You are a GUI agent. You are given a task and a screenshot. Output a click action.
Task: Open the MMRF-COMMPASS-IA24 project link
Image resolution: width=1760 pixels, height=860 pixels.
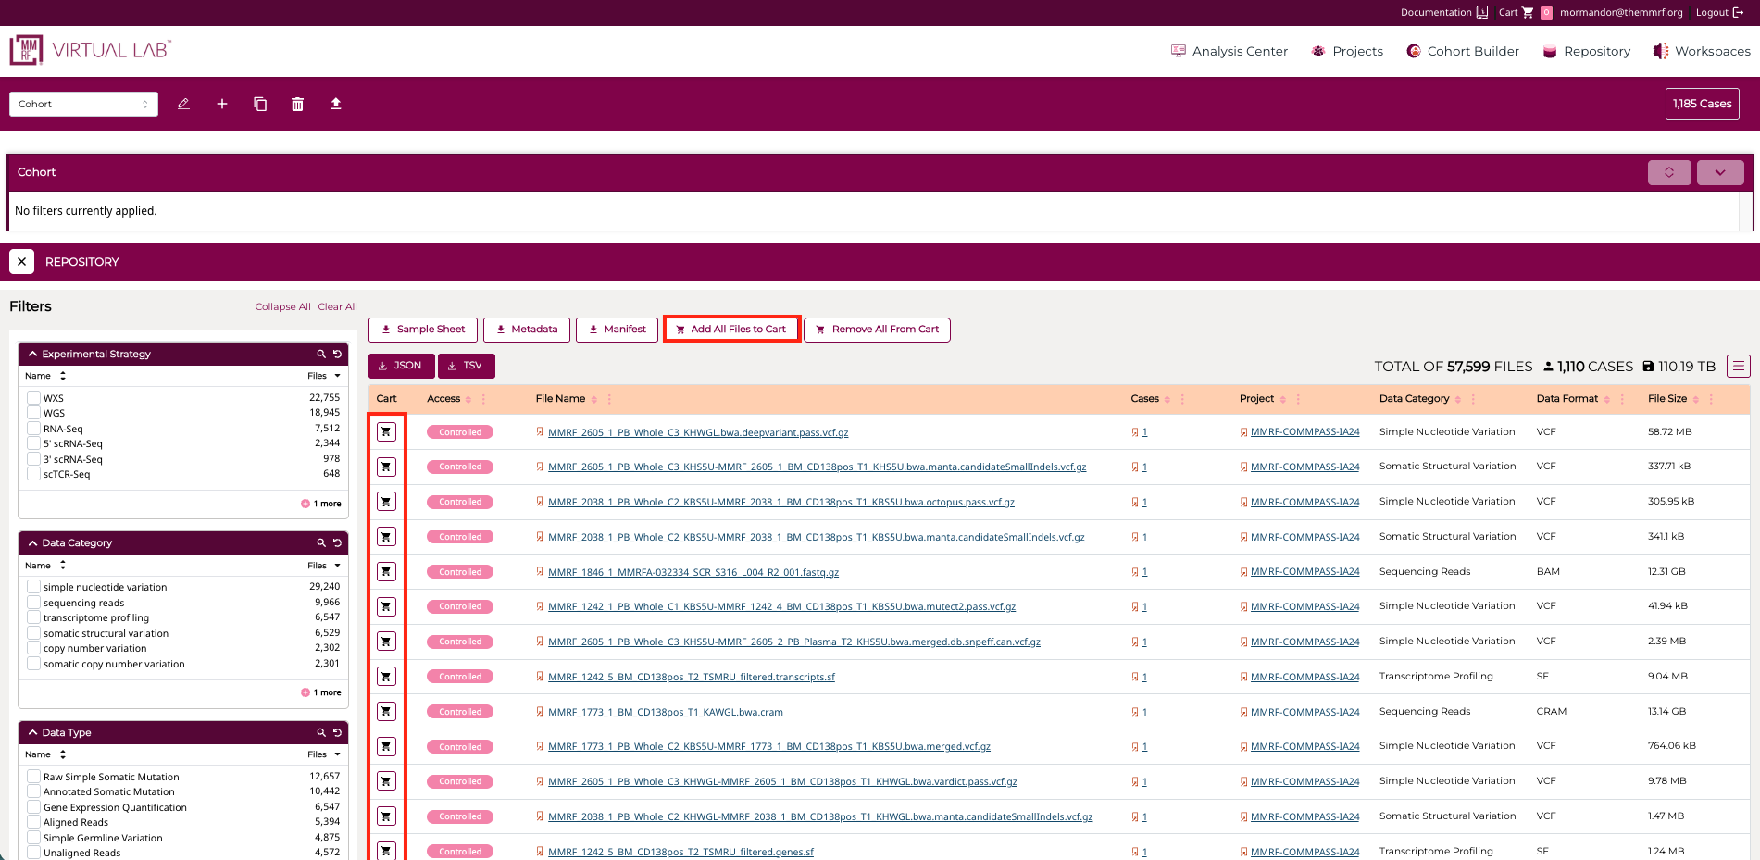point(1305,431)
